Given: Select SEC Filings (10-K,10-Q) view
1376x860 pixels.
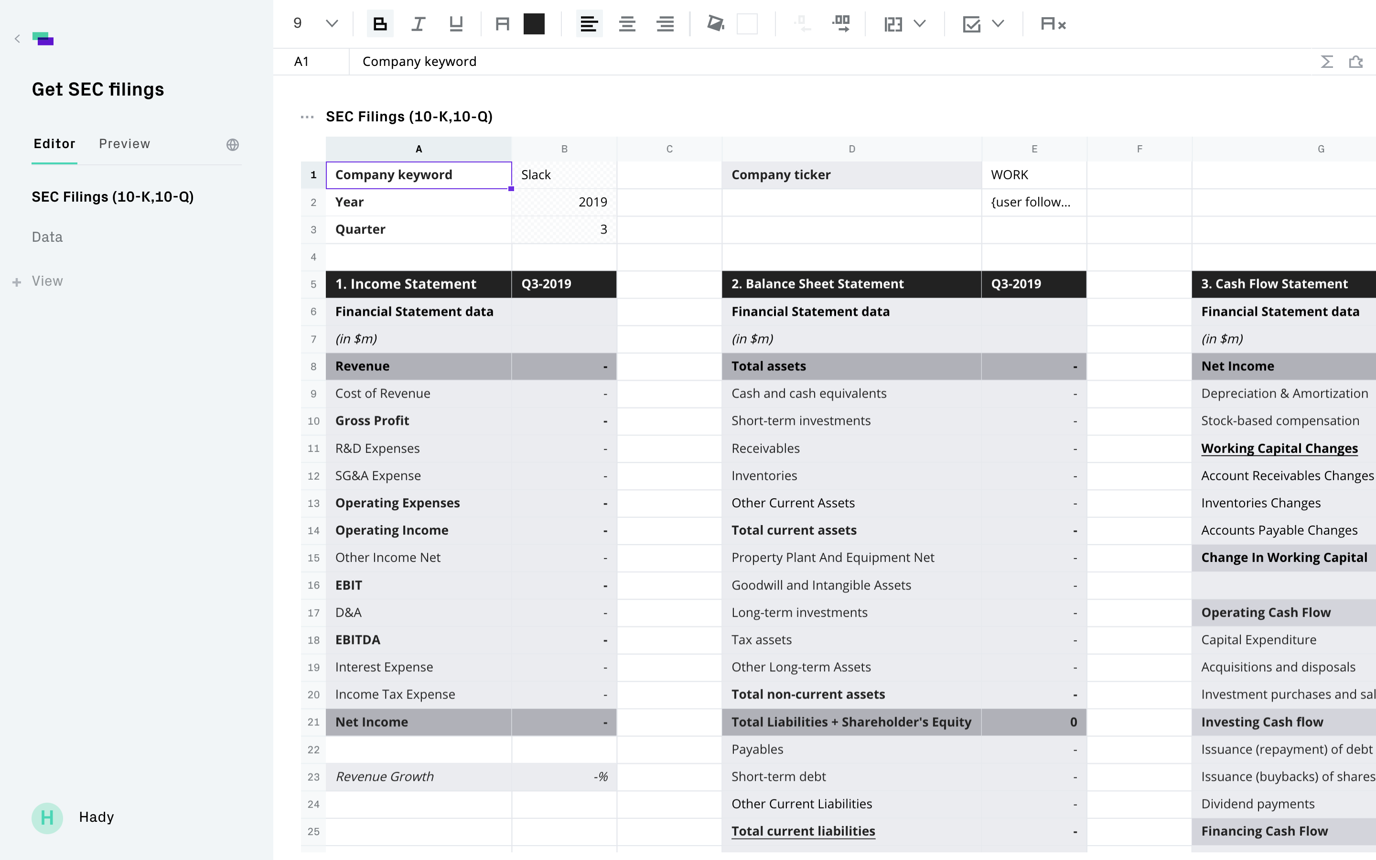Looking at the screenshot, I should tap(113, 197).
